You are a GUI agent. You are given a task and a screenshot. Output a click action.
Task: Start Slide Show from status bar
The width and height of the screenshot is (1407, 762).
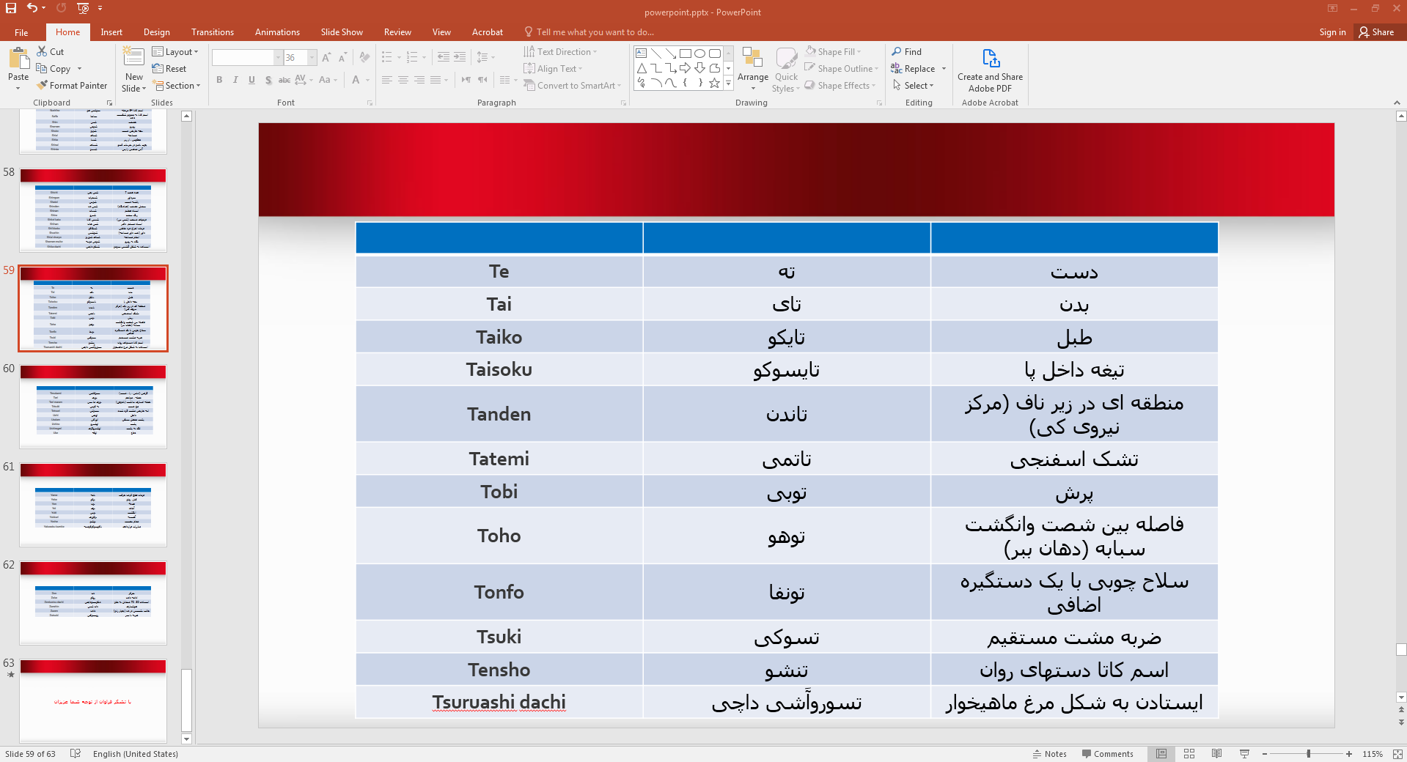coord(1244,754)
